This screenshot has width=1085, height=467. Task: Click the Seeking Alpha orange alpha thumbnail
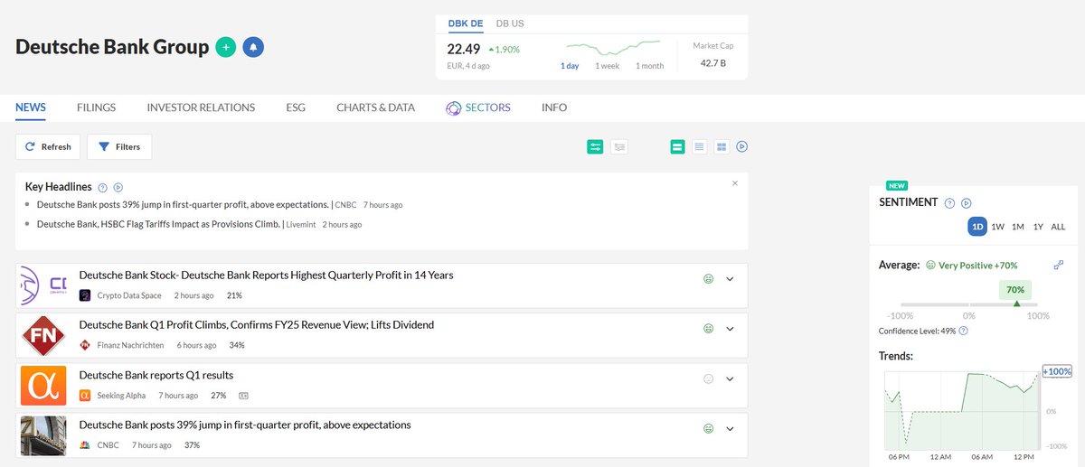coord(43,386)
